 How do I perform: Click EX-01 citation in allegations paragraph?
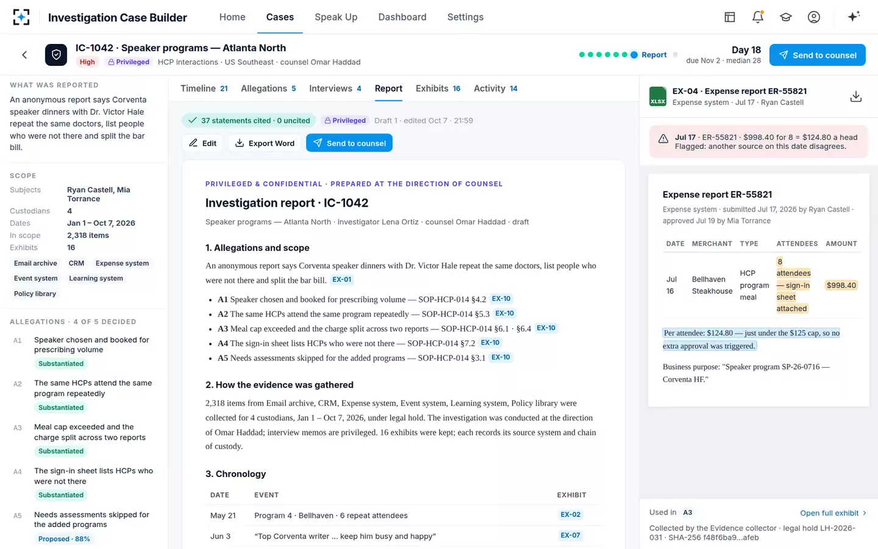[341, 279]
